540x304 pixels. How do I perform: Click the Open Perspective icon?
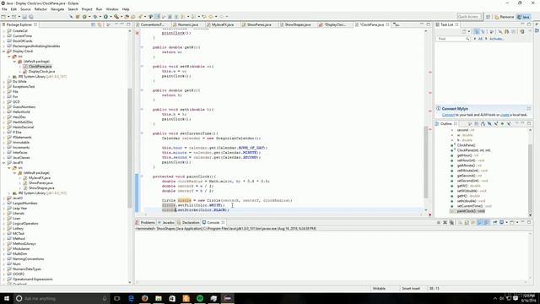pyautogui.click(x=488, y=17)
